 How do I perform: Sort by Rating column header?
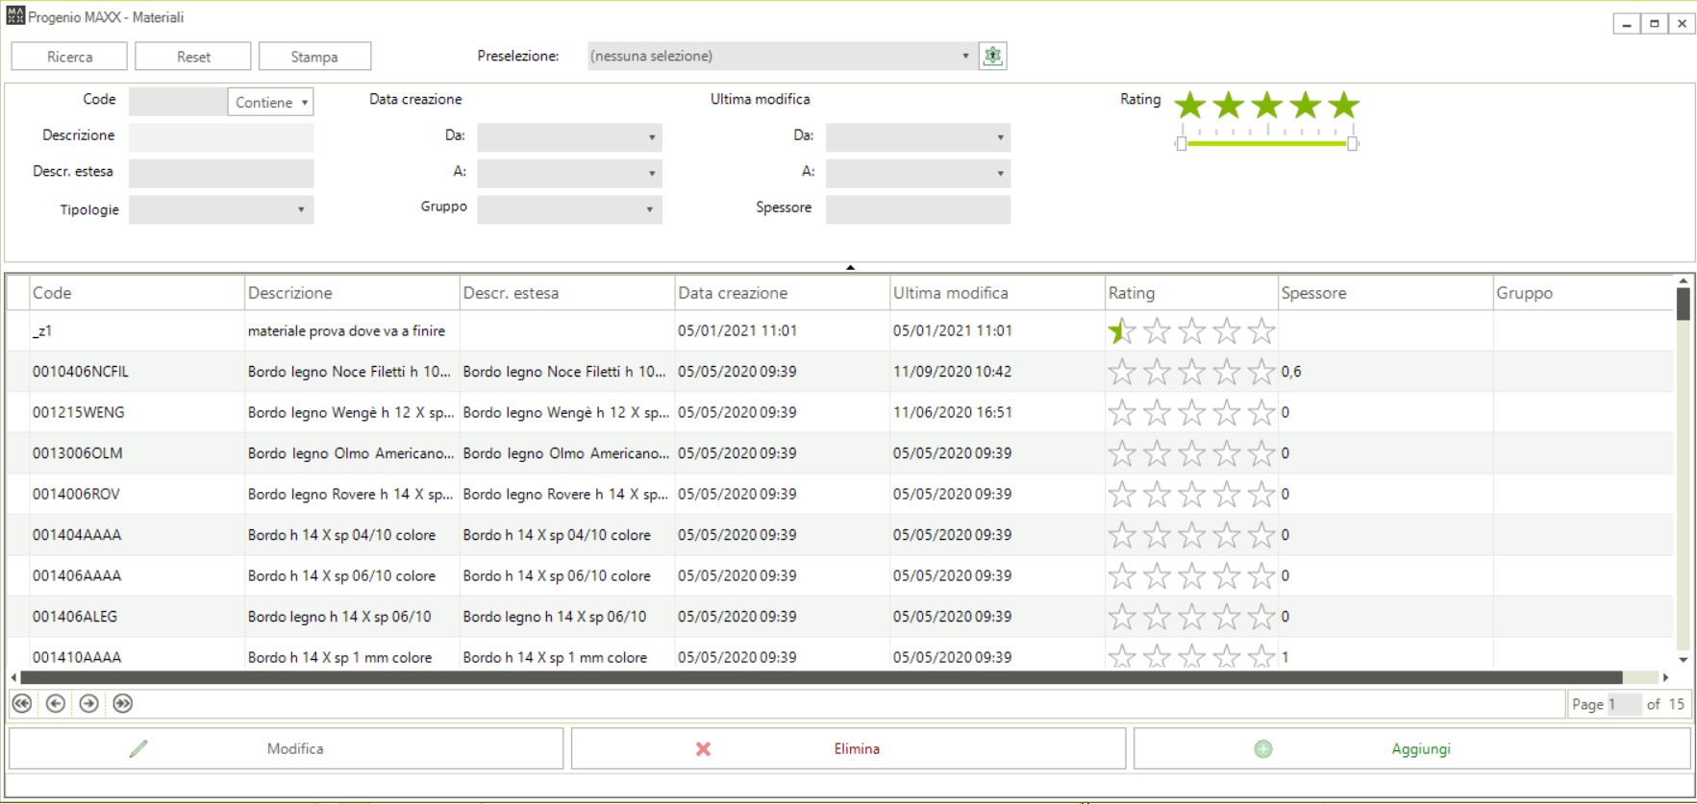click(x=1191, y=293)
